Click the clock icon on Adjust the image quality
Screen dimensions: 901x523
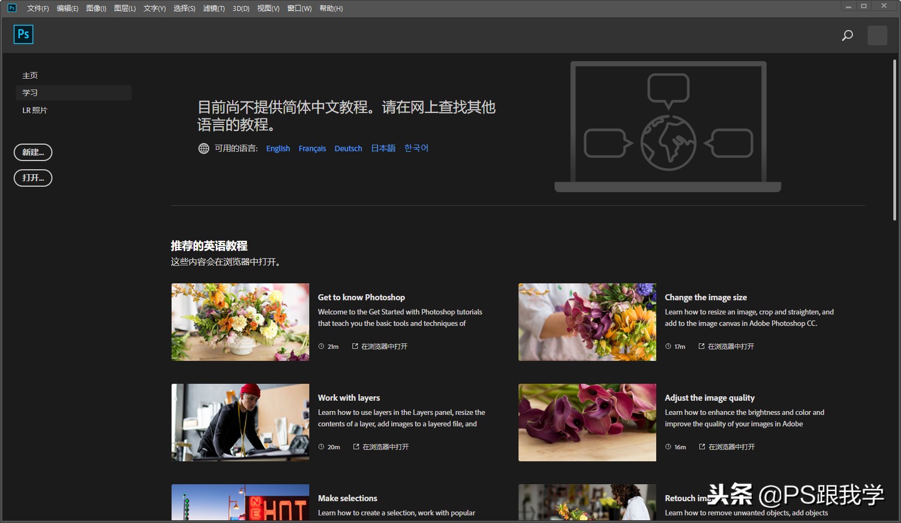coord(668,447)
